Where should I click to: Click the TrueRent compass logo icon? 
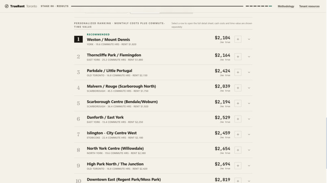6,6
